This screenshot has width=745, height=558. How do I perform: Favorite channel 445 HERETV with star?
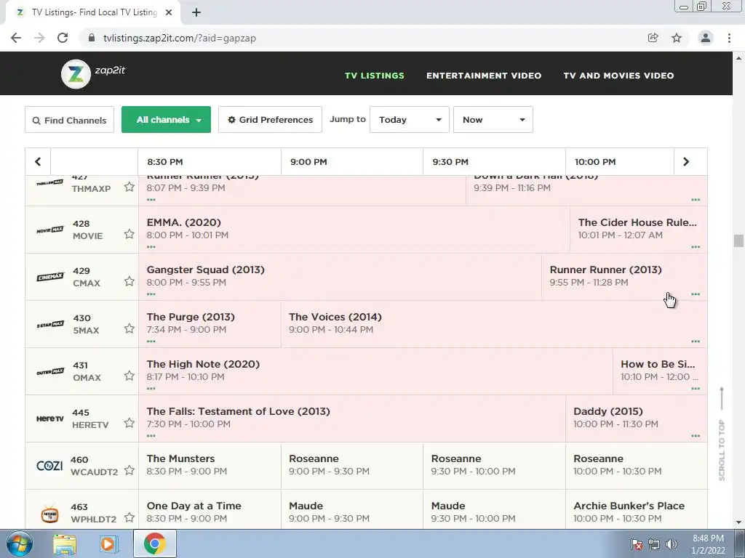pos(130,423)
